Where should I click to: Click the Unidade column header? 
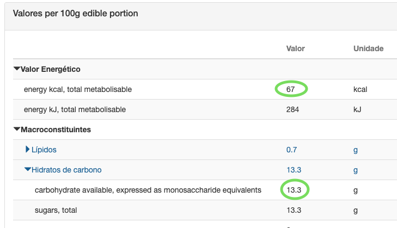coord(368,48)
